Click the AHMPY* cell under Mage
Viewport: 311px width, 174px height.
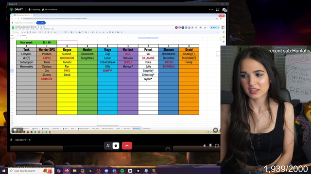[108, 71]
